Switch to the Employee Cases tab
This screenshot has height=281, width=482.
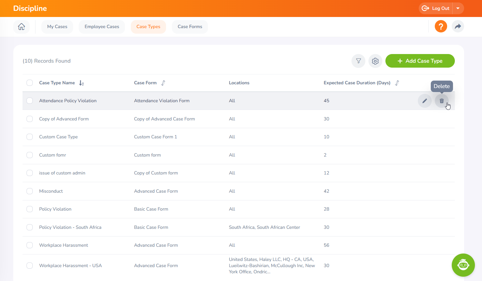(x=102, y=27)
